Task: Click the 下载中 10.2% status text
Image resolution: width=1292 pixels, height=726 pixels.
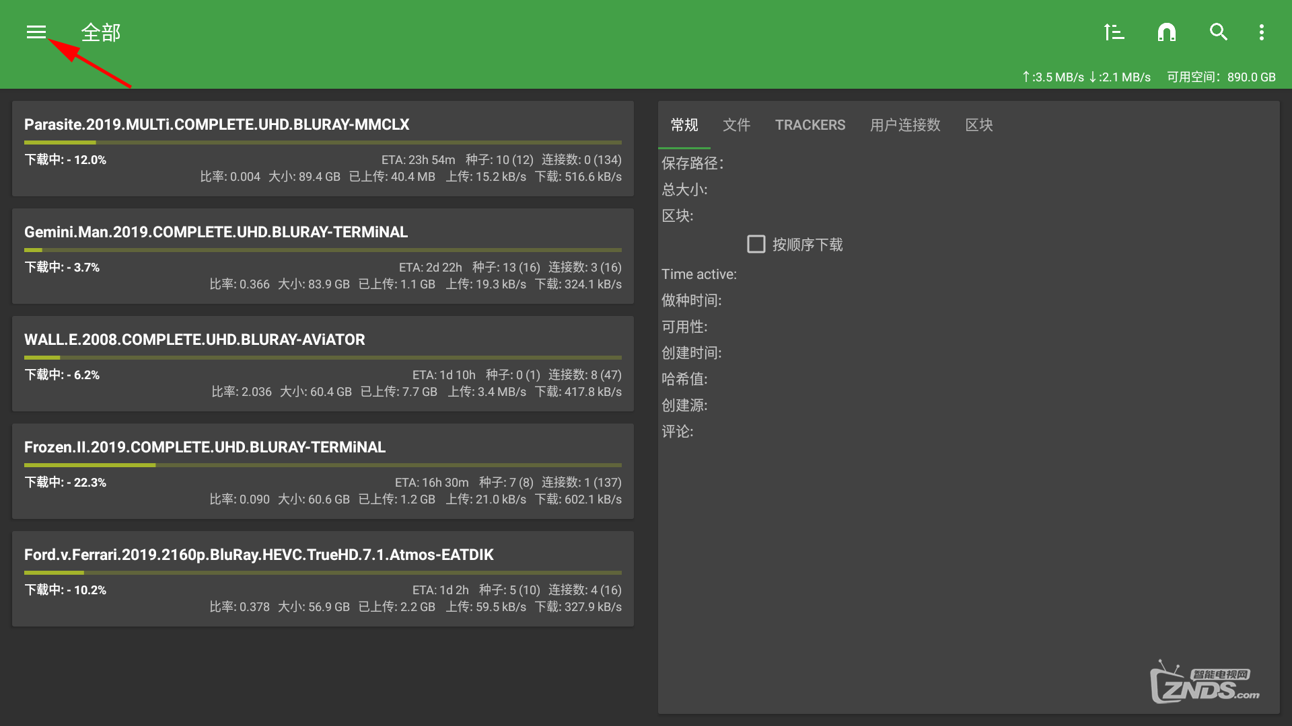Action: point(65,590)
